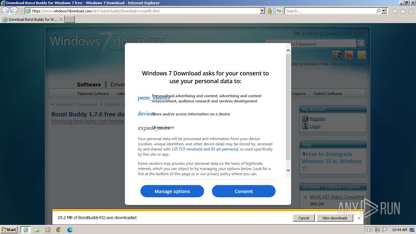Click the tell-a-friend people icon
This screenshot has width=416, height=234.
click(x=336, y=55)
